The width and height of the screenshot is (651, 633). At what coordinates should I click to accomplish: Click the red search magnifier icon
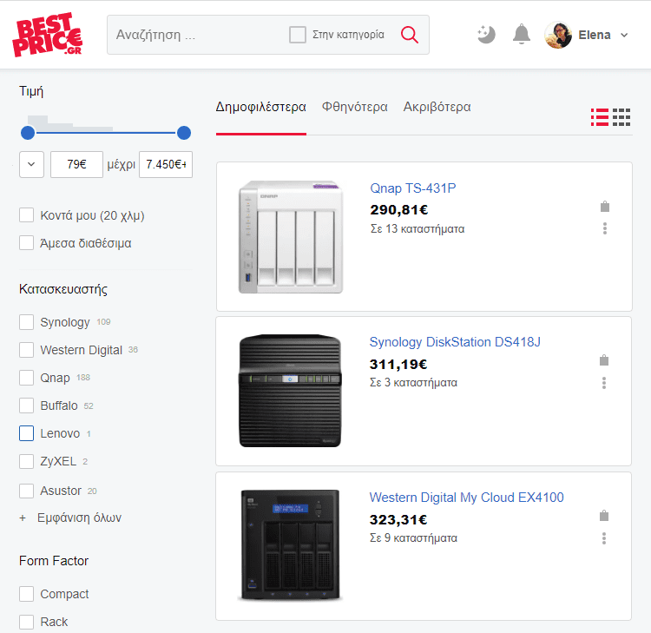coord(410,35)
